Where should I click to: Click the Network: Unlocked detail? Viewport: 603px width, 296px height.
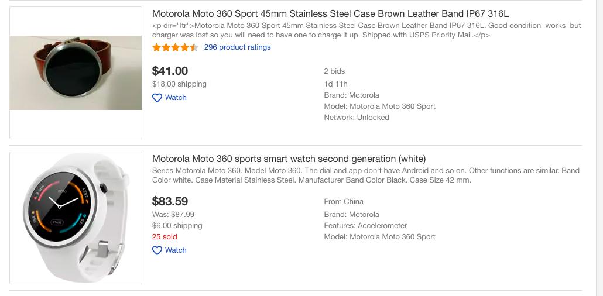[356, 118]
